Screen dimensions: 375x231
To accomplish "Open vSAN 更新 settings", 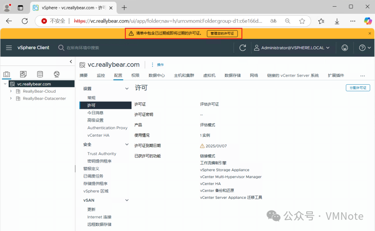I will pyautogui.click(x=91, y=209).
